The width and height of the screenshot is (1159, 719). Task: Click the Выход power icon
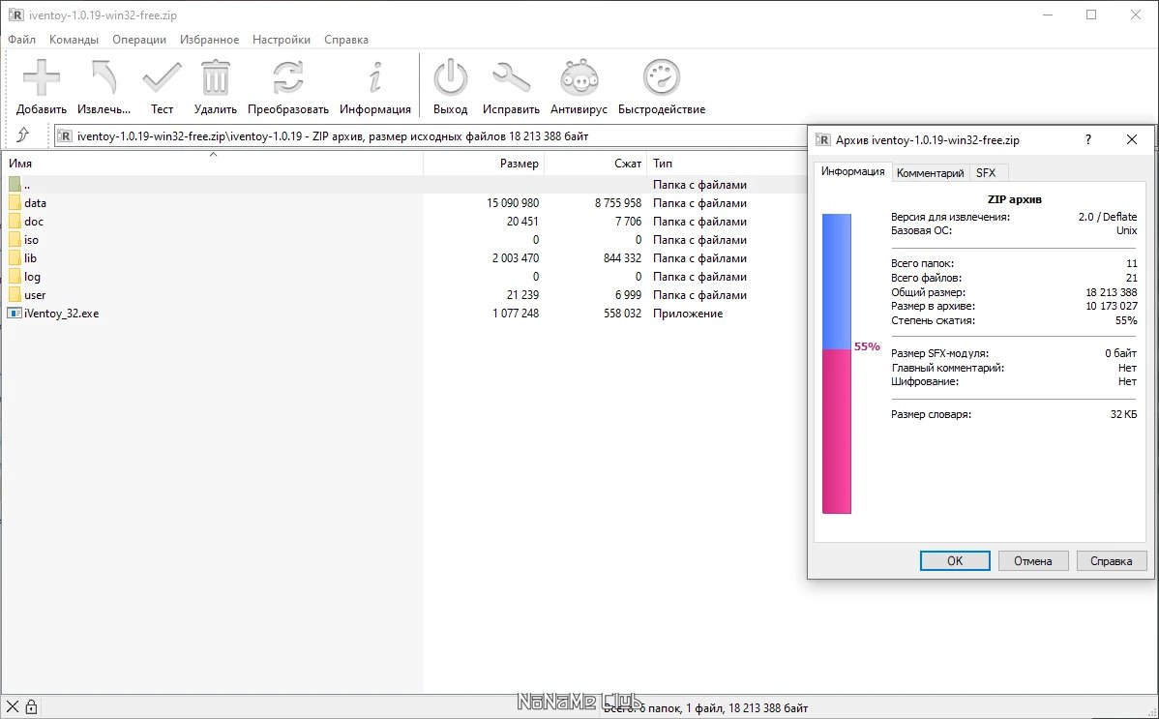[x=450, y=77]
